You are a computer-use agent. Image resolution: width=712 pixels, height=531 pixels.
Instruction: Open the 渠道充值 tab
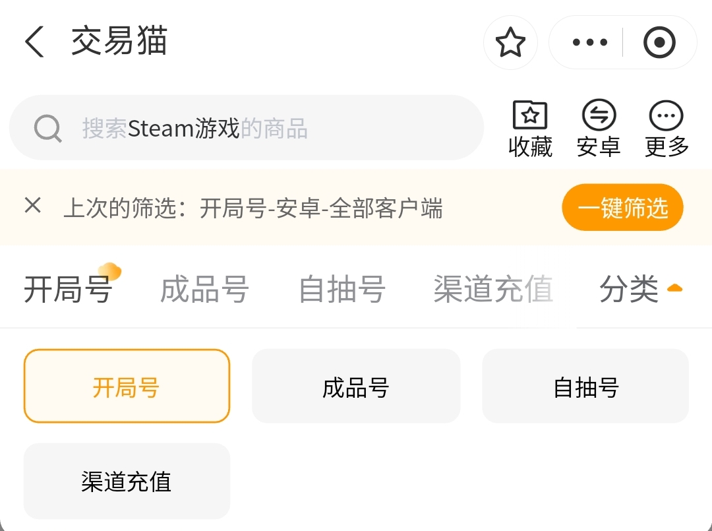[492, 289]
